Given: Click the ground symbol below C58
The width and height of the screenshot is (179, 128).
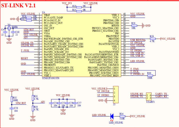Looking at the screenshot, I should click(x=12, y=116).
